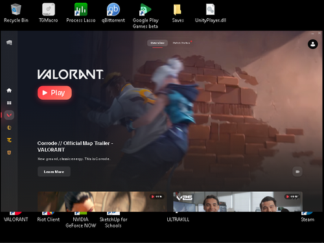Open the left video card thumbnail
Image resolution: width=324 pixels, height=243 pixels.
tap(102, 202)
